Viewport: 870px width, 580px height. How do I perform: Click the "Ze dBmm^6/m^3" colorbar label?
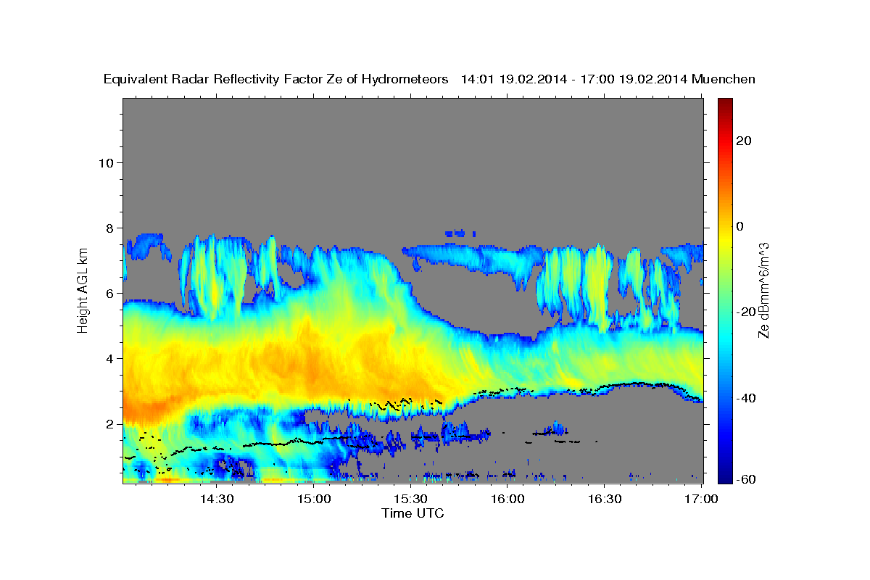coord(763,290)
